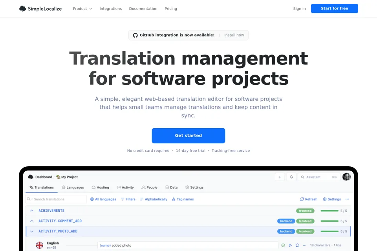Click the Refresh button
Viewport: 377px width, 251px height.
coord(309,199)
